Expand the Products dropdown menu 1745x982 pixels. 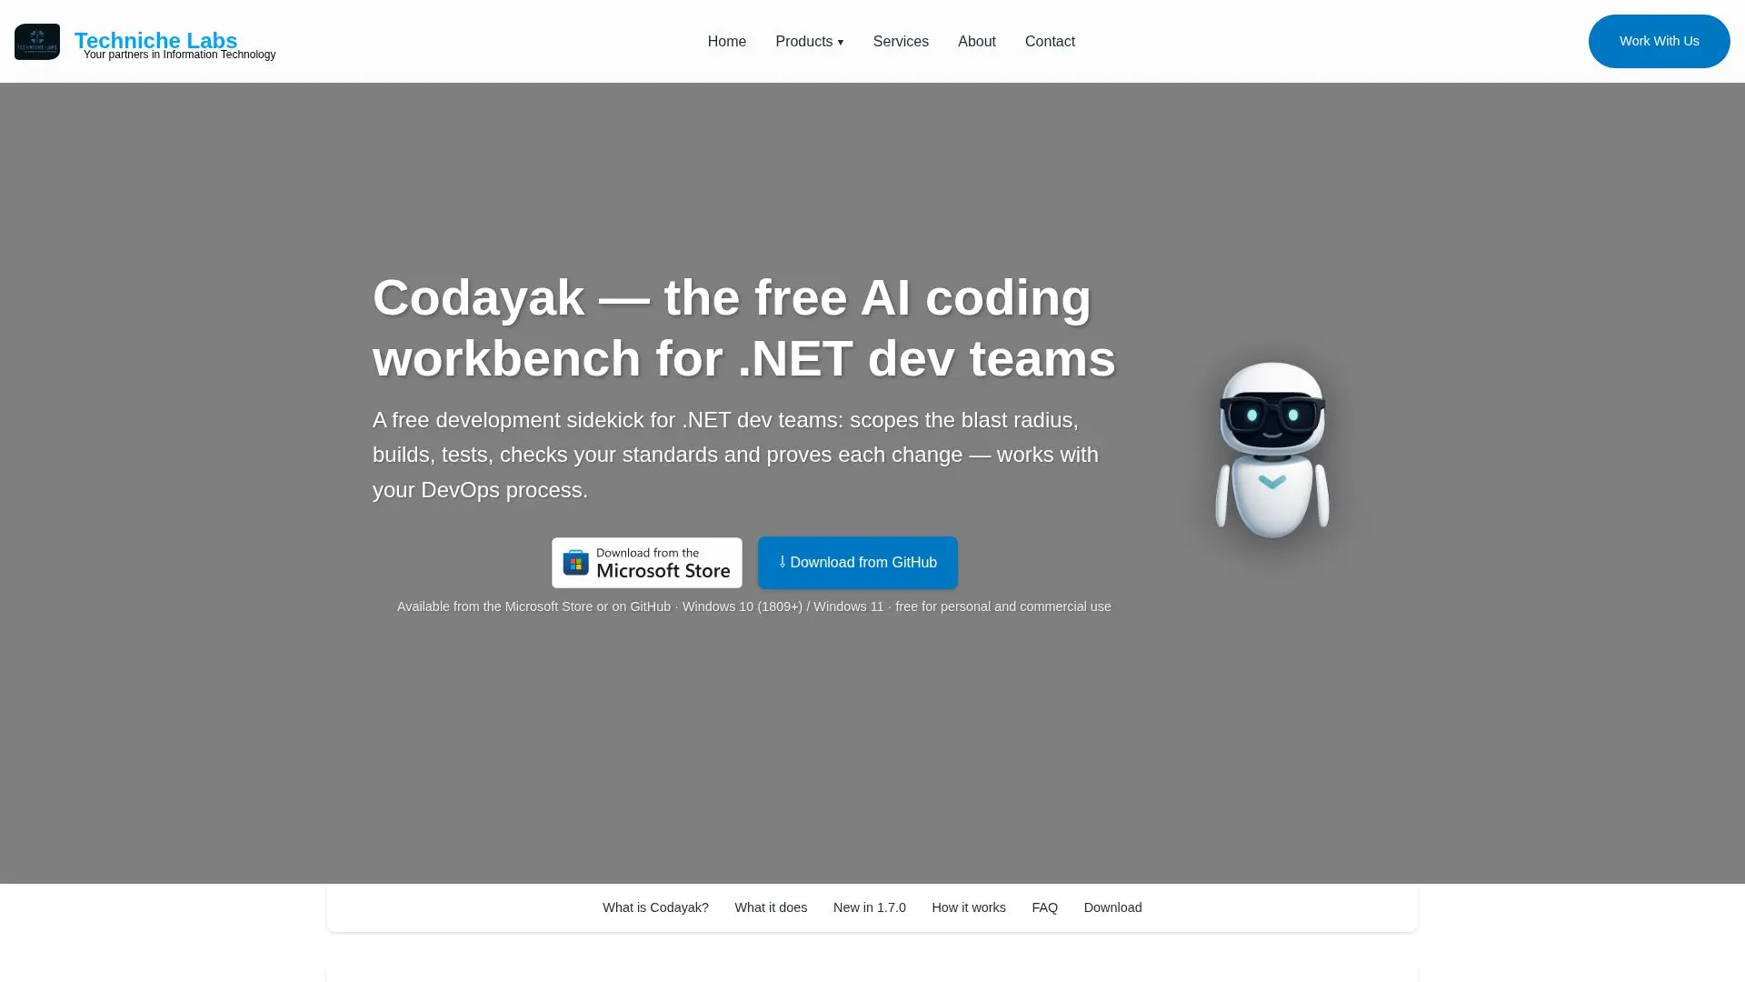point(809,42)
